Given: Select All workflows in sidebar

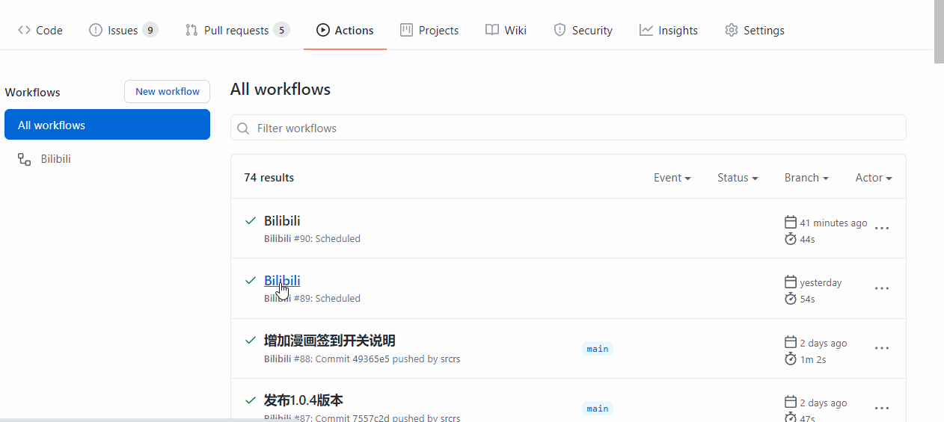Looking at the screenshot, I should (107, 125).
